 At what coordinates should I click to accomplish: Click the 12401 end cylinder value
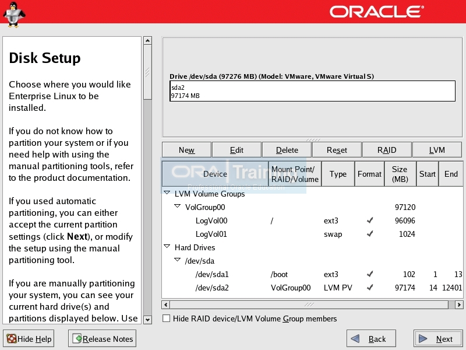[452, 288]
